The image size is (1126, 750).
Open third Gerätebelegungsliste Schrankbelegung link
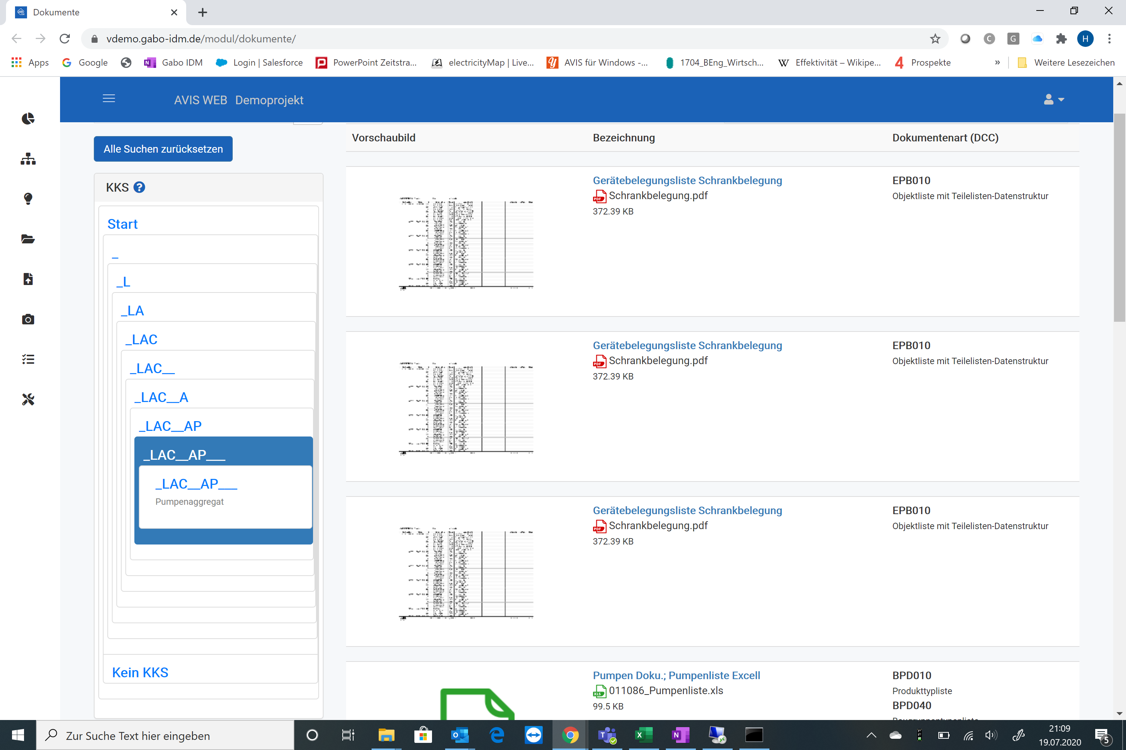coord(687,510)
